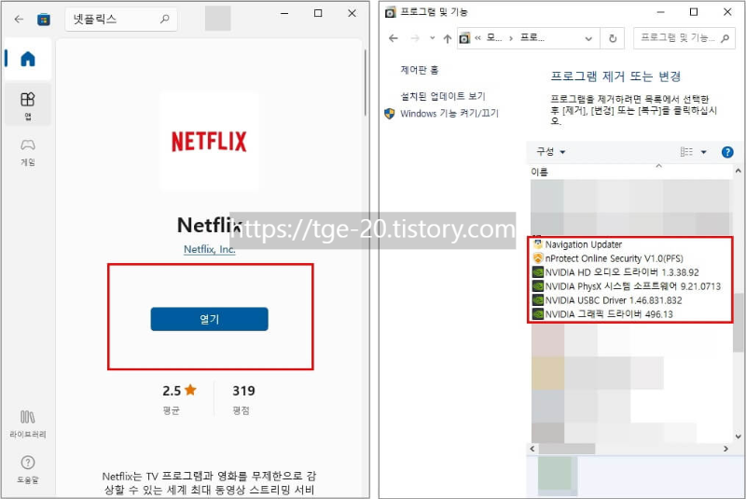Click the Microsoft Store logo icon

tap(44, 20)
